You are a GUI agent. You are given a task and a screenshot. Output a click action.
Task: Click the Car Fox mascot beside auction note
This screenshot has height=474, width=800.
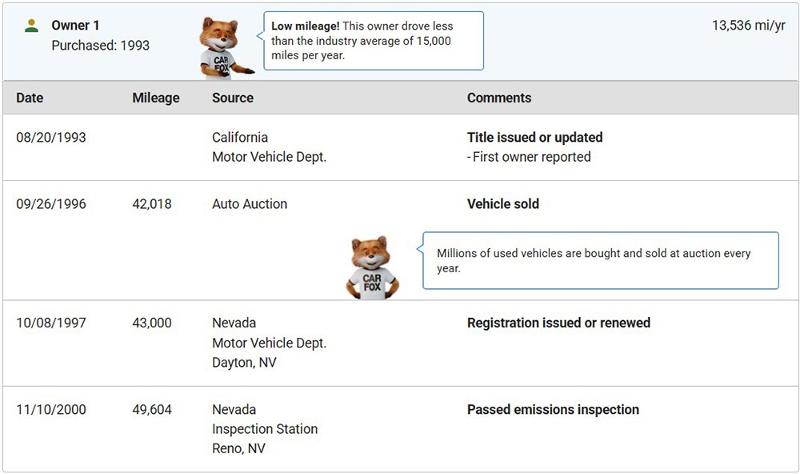pyautogui.click(x=372, y=267)
